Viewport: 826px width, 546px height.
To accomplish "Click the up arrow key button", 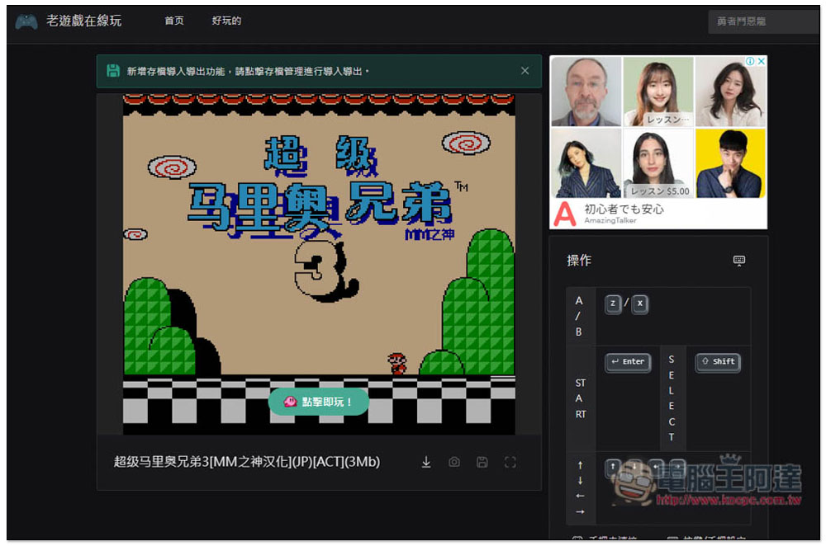I will [613, 467].
